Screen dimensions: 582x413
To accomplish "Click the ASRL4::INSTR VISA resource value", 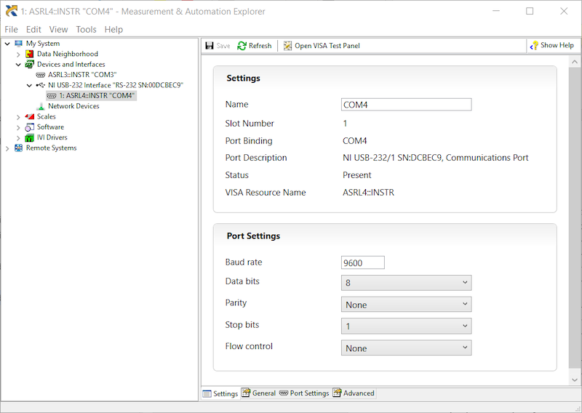I will click(x=368, y=193).
